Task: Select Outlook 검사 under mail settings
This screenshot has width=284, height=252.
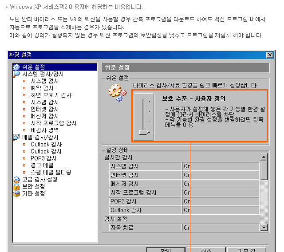Action: tap(46, 145)
